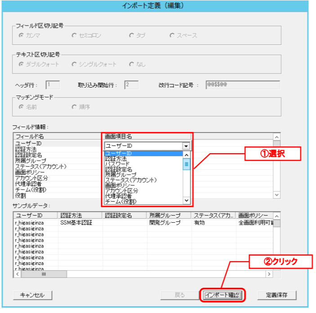Click sample data vertical scroll-up arrow
316x313 pixels.
[x=277, y=216]
